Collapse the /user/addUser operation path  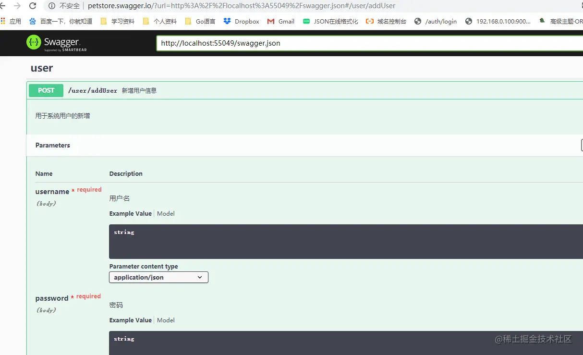pos(93,91)
